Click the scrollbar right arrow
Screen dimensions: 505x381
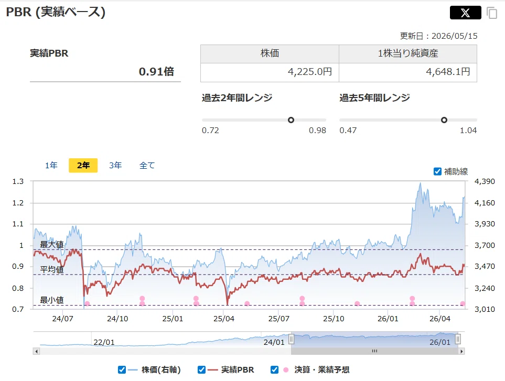point(461,352)
